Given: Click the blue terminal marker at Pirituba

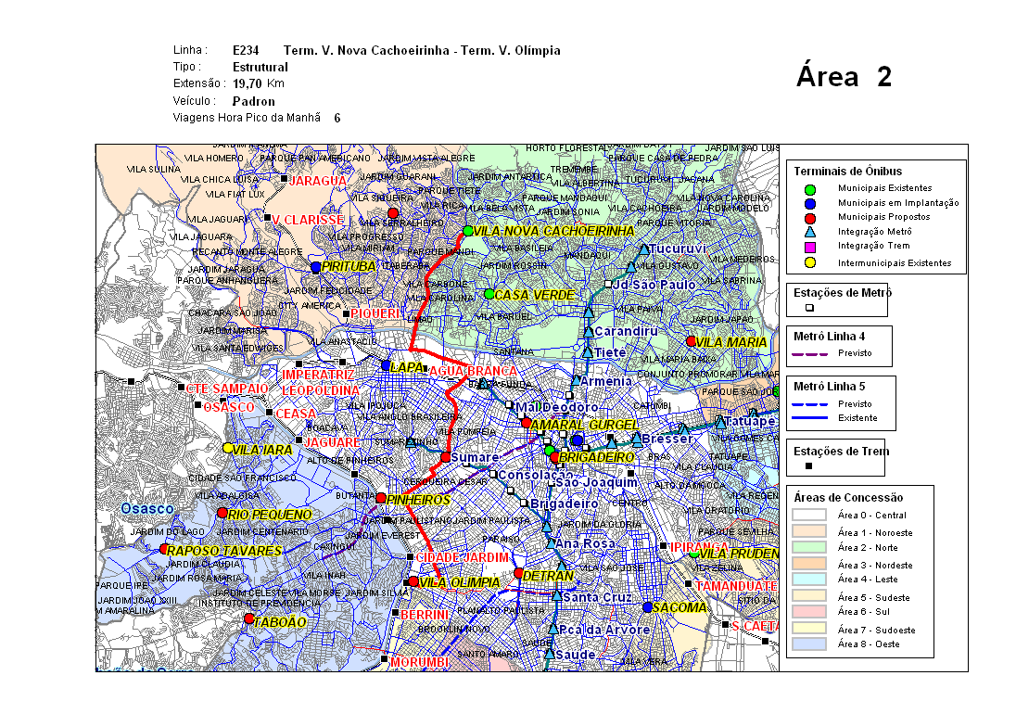Looking at the screenshot, I should (x=315, y=267).
